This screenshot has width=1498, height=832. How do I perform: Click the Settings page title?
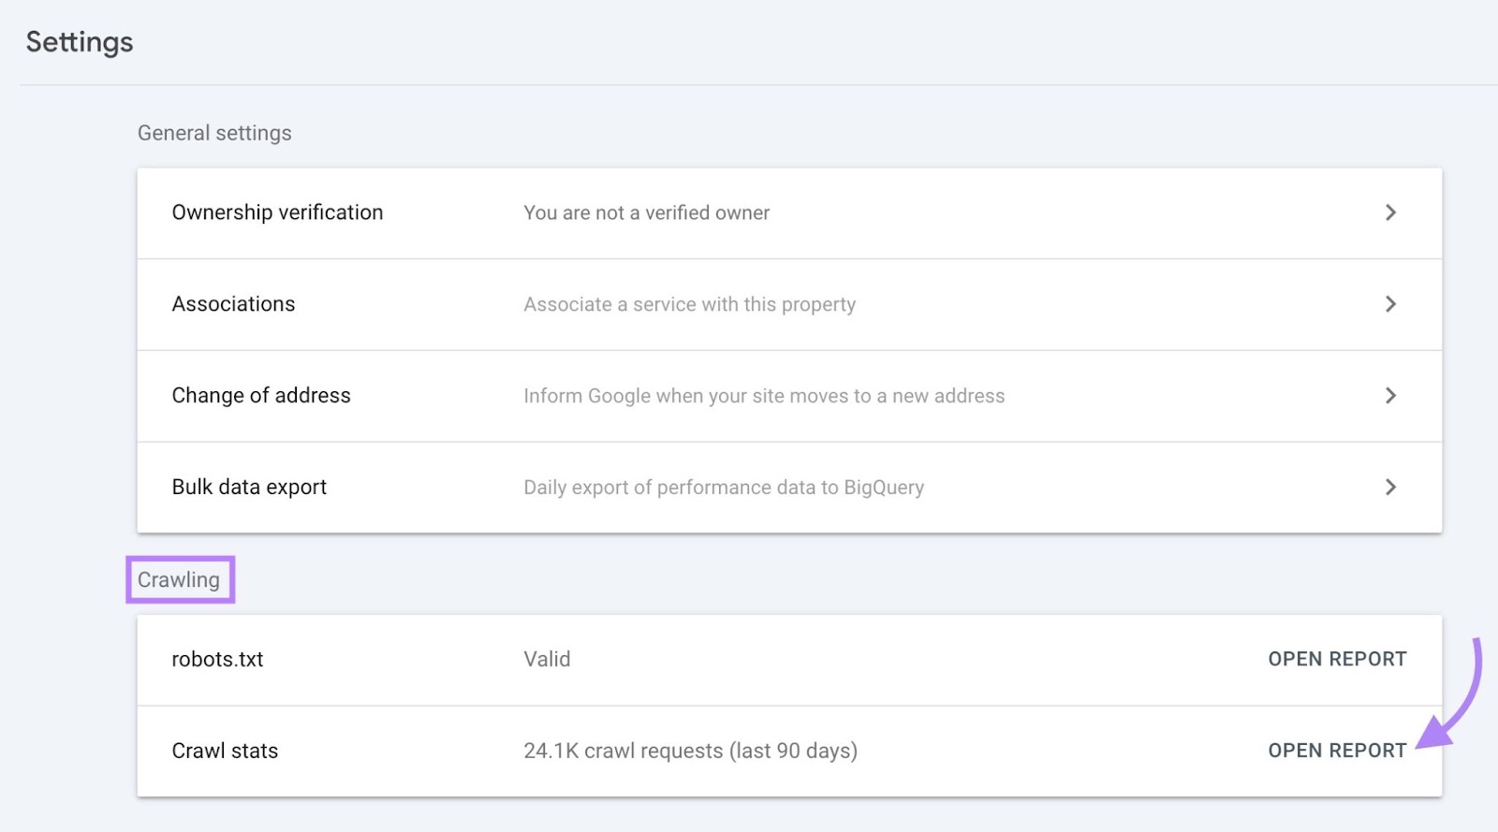[79, 41]
